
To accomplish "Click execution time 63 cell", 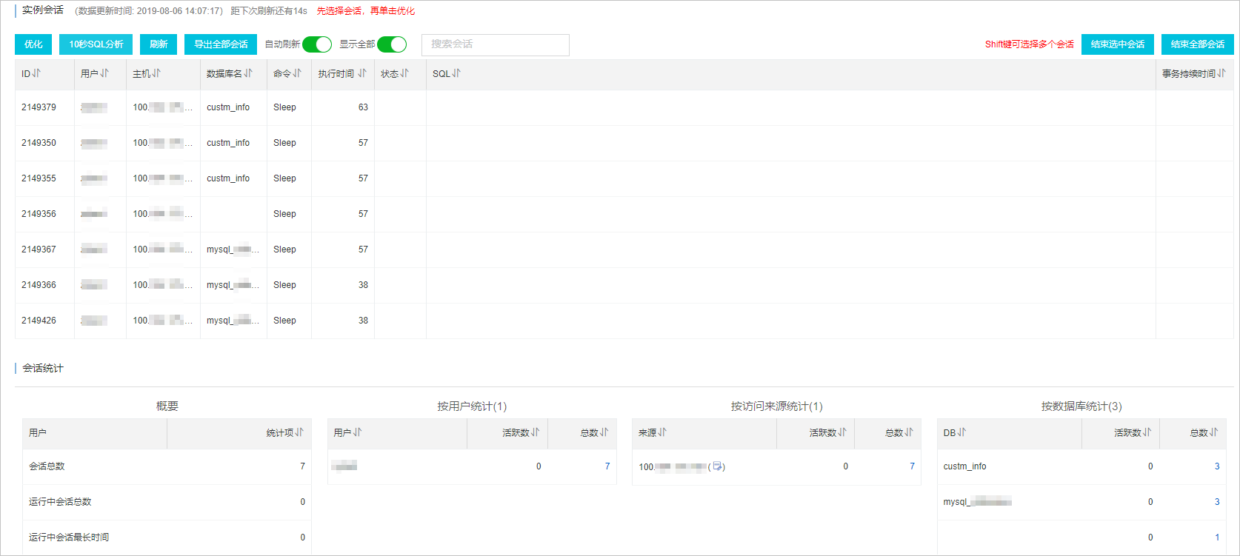I will point(343,107).
